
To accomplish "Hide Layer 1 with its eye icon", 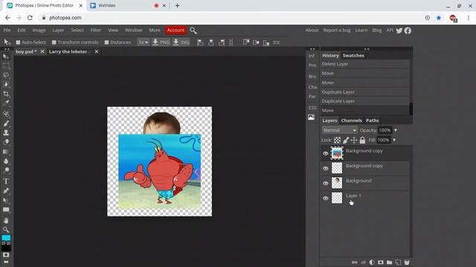I will pos(326,198).
